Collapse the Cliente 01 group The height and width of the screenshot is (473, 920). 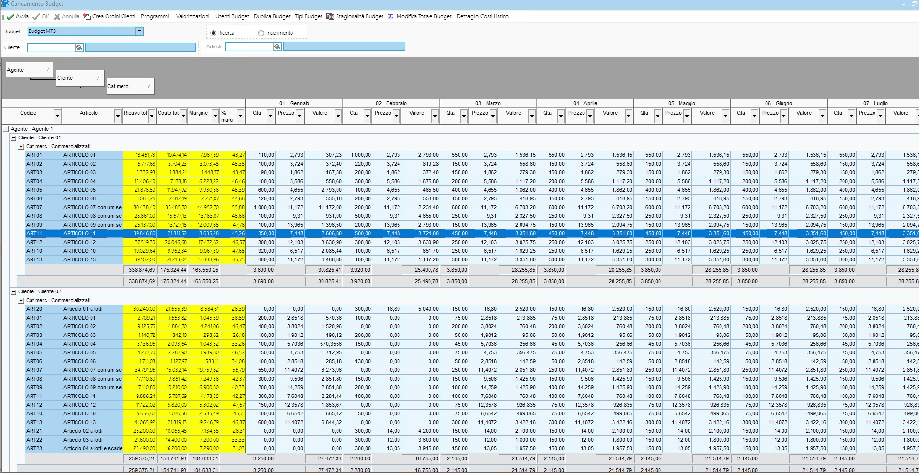tap(14, 138)
